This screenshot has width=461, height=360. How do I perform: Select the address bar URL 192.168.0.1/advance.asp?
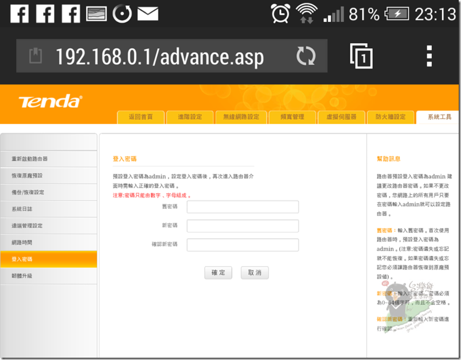point(159,56)
